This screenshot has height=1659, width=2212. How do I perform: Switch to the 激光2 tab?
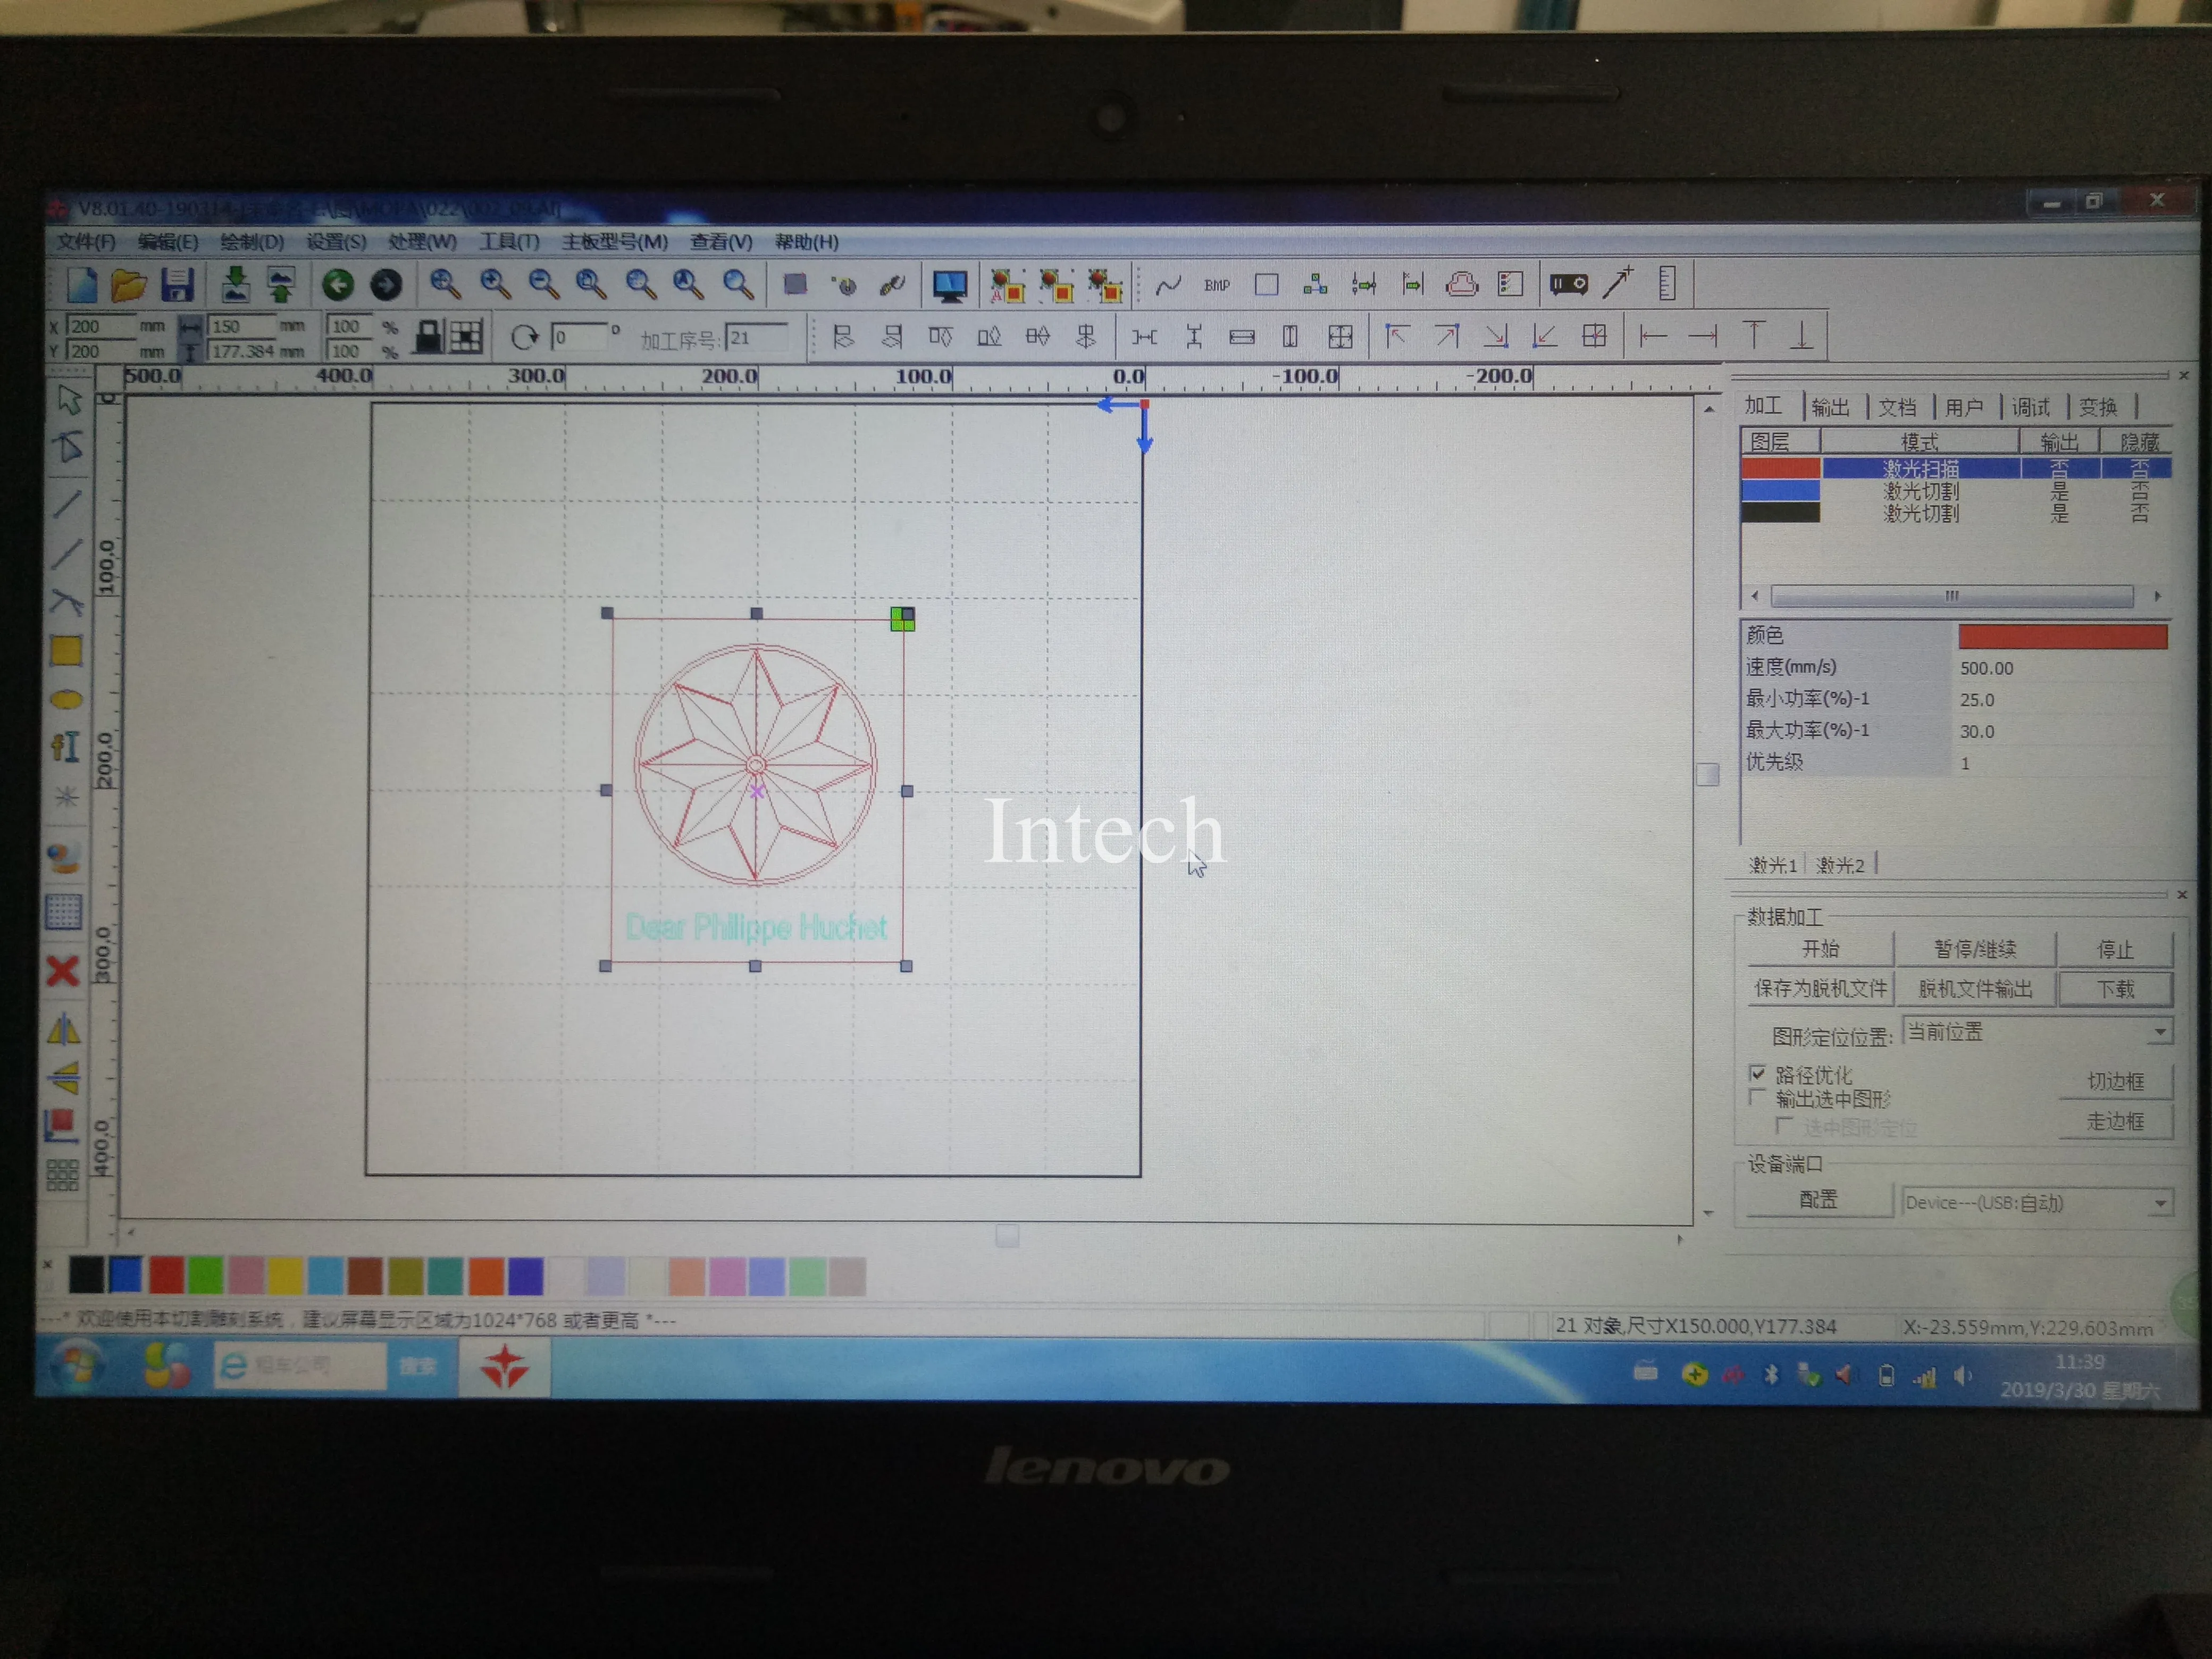point(1840,865)
